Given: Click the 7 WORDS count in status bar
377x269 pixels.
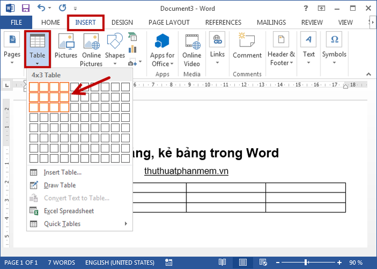Looking at the screenshot, I should (61, 263).
